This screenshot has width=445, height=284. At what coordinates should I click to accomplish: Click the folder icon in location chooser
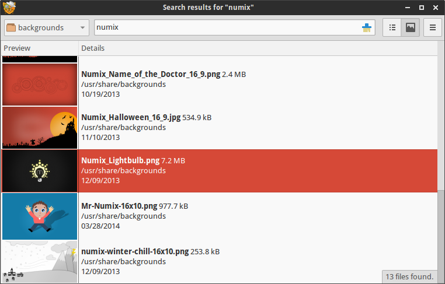point(11,27)
